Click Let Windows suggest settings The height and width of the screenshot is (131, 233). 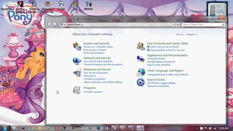[162, 83]
